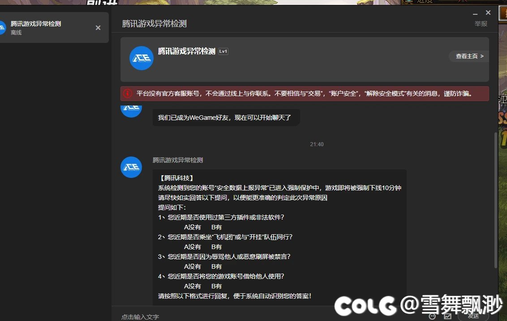Click the red warning icon in the anti-fraud banner
This screenshot has height=321, width=507.
click(127, 93)
